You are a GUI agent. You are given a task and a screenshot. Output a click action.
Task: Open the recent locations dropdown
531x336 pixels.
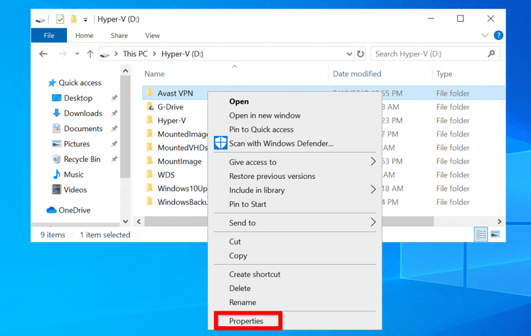[x=77, y=54]
